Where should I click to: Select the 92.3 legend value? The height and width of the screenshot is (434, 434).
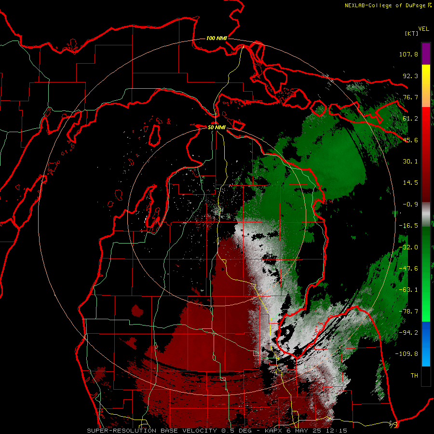tap(410, 76)
